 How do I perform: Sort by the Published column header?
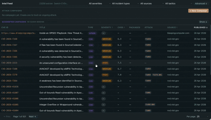(201, 27)
